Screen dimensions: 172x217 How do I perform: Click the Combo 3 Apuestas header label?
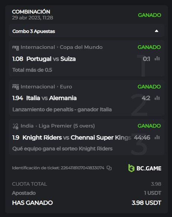[34, 31]
